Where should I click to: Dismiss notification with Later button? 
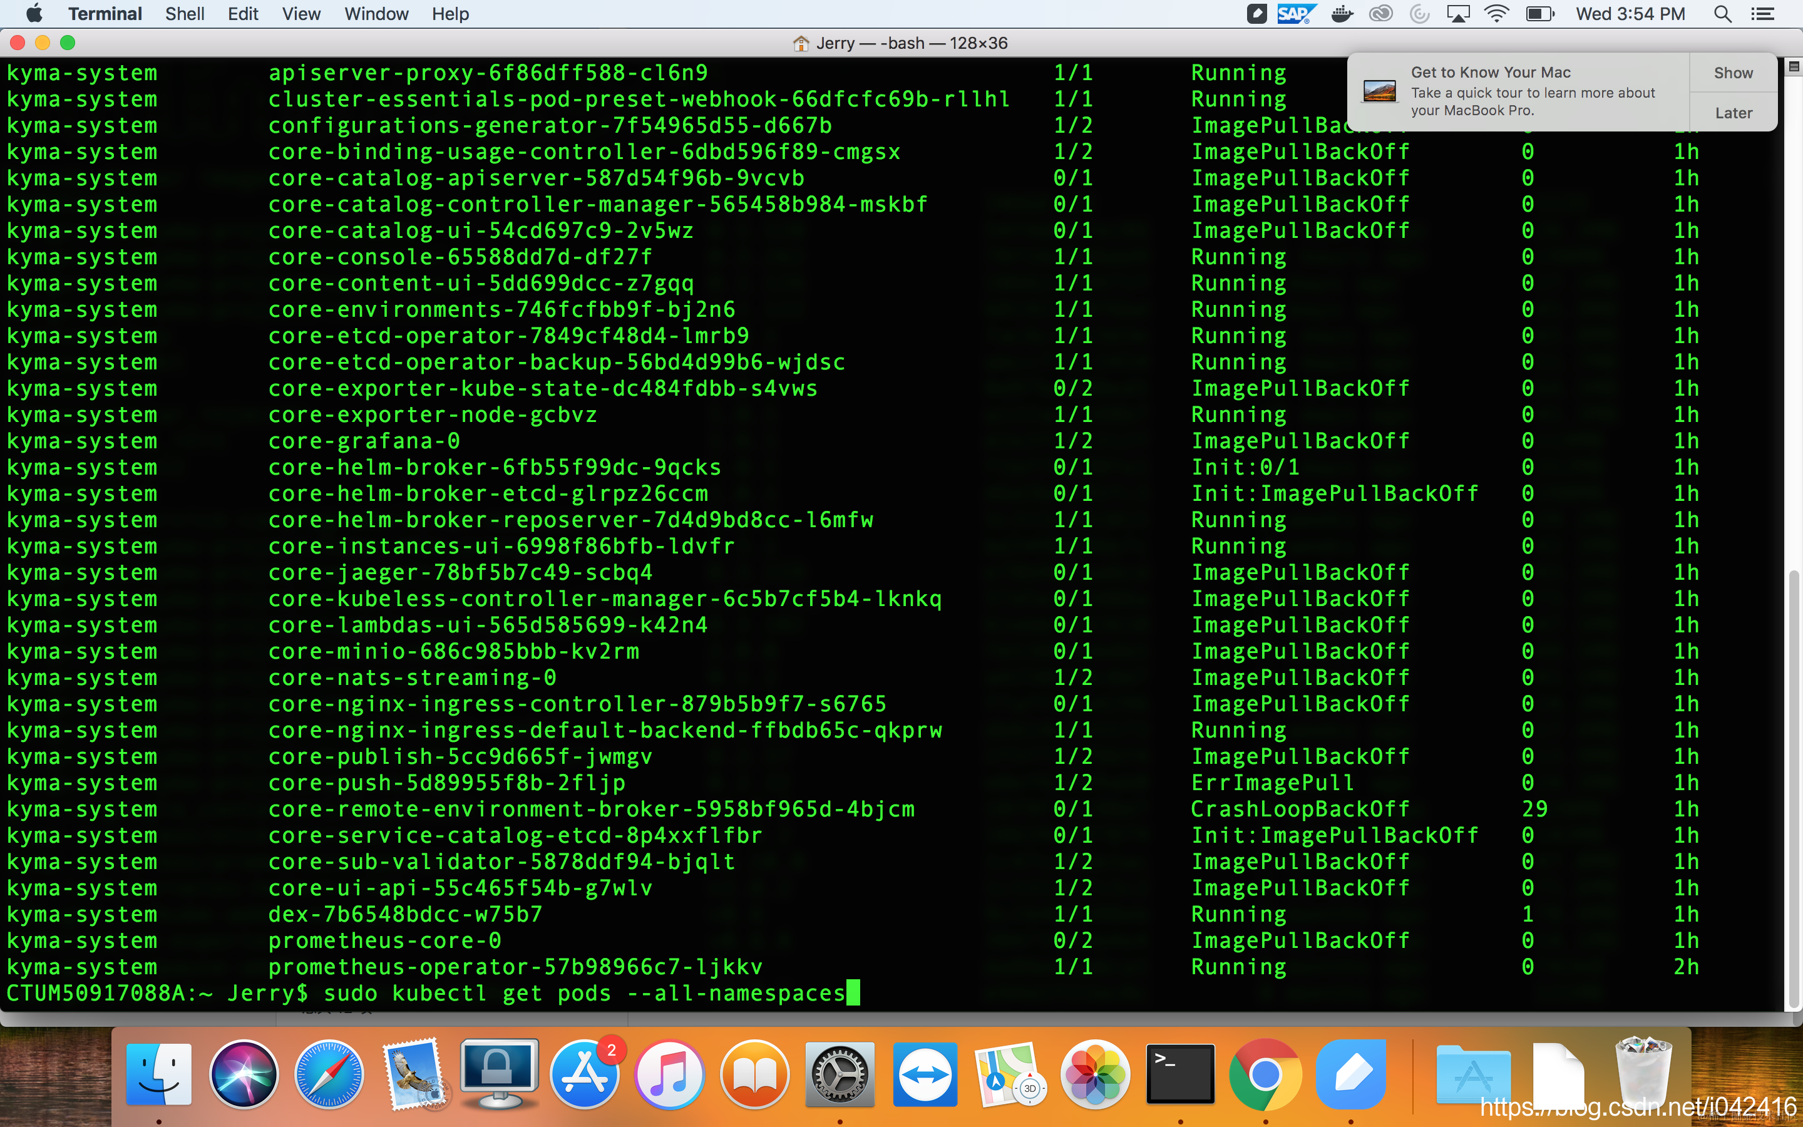click(x=1733, y=113)
